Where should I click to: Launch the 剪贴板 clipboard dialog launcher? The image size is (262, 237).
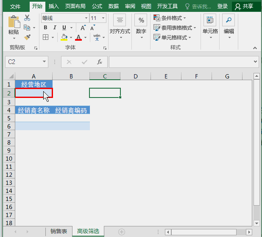36,48
